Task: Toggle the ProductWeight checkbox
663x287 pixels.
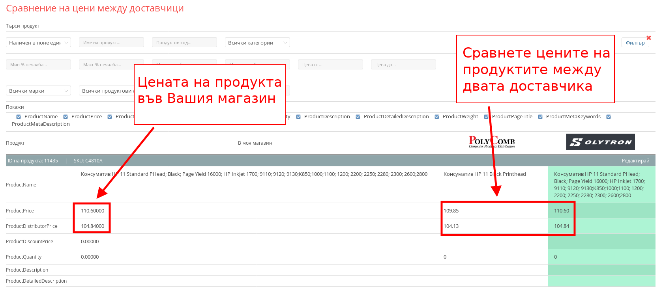Action: [437, 117]
